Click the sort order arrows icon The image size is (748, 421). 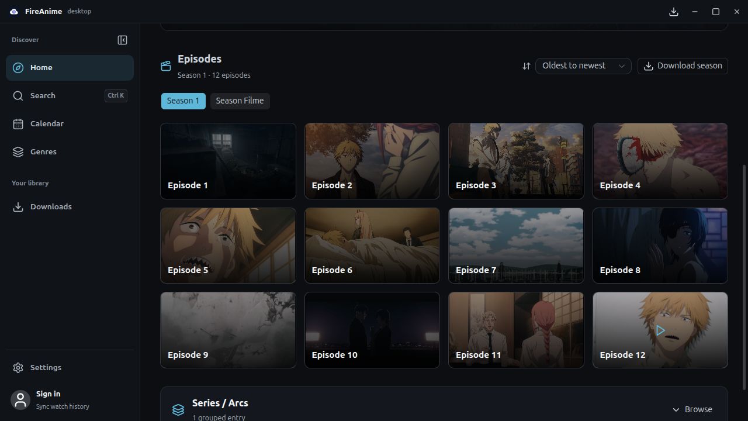[526, 66]
